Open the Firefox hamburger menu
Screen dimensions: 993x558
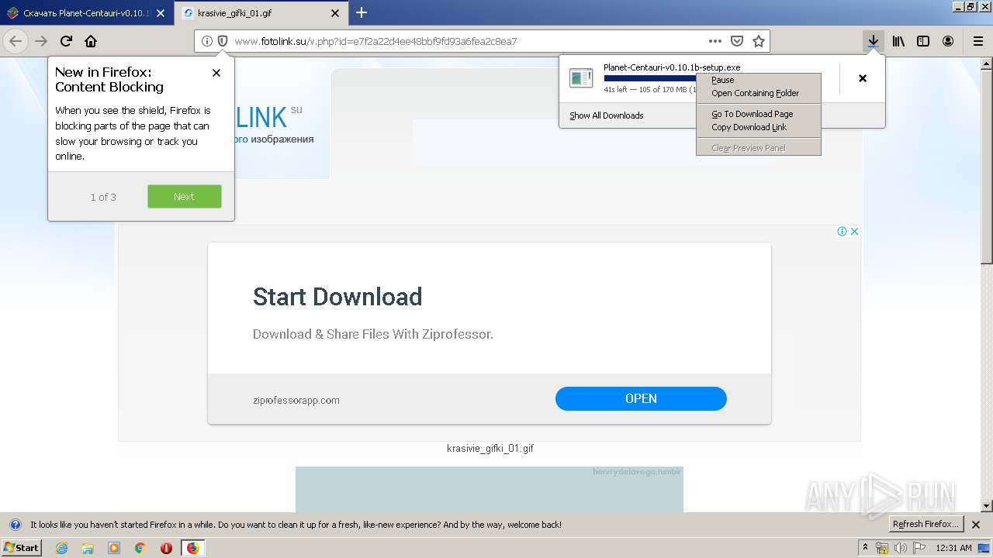pos(978,41)
